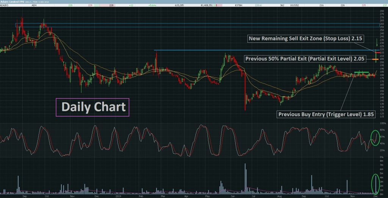This screenshot has height=198, width=388.
Task: Select the 8M label on volume scale
Action: 382,161
